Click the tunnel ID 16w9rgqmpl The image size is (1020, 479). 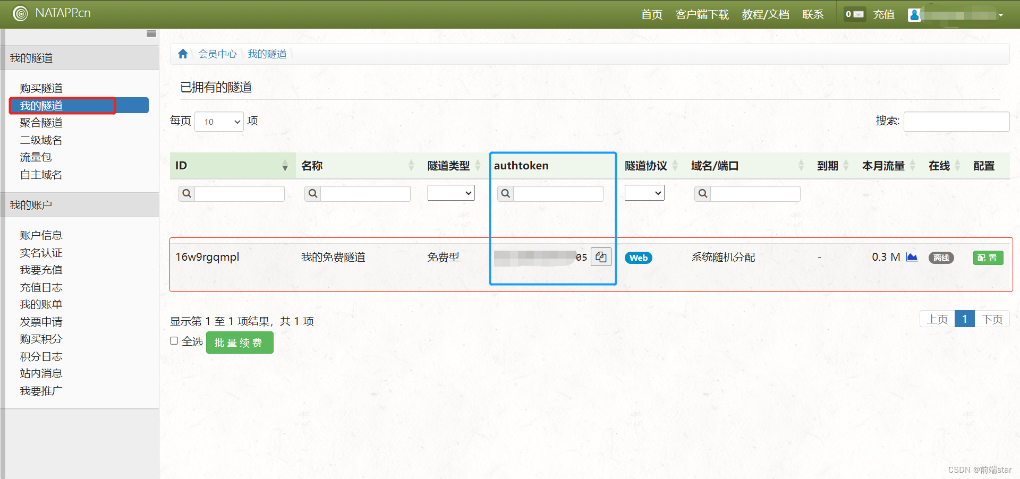coord(208,257)
